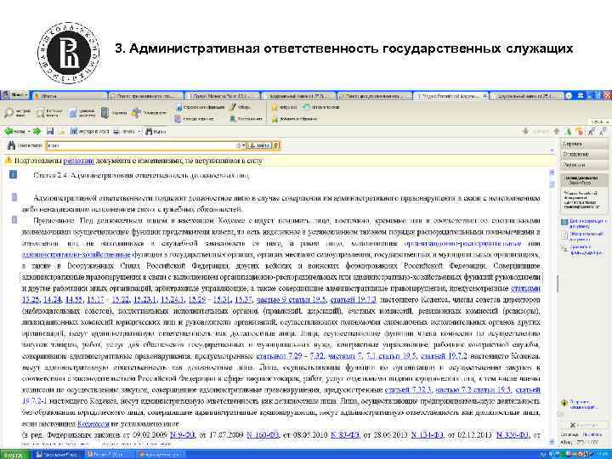Open the 'N 9-ФЗ' law link
Screen dimensions: 612x459
182,434
